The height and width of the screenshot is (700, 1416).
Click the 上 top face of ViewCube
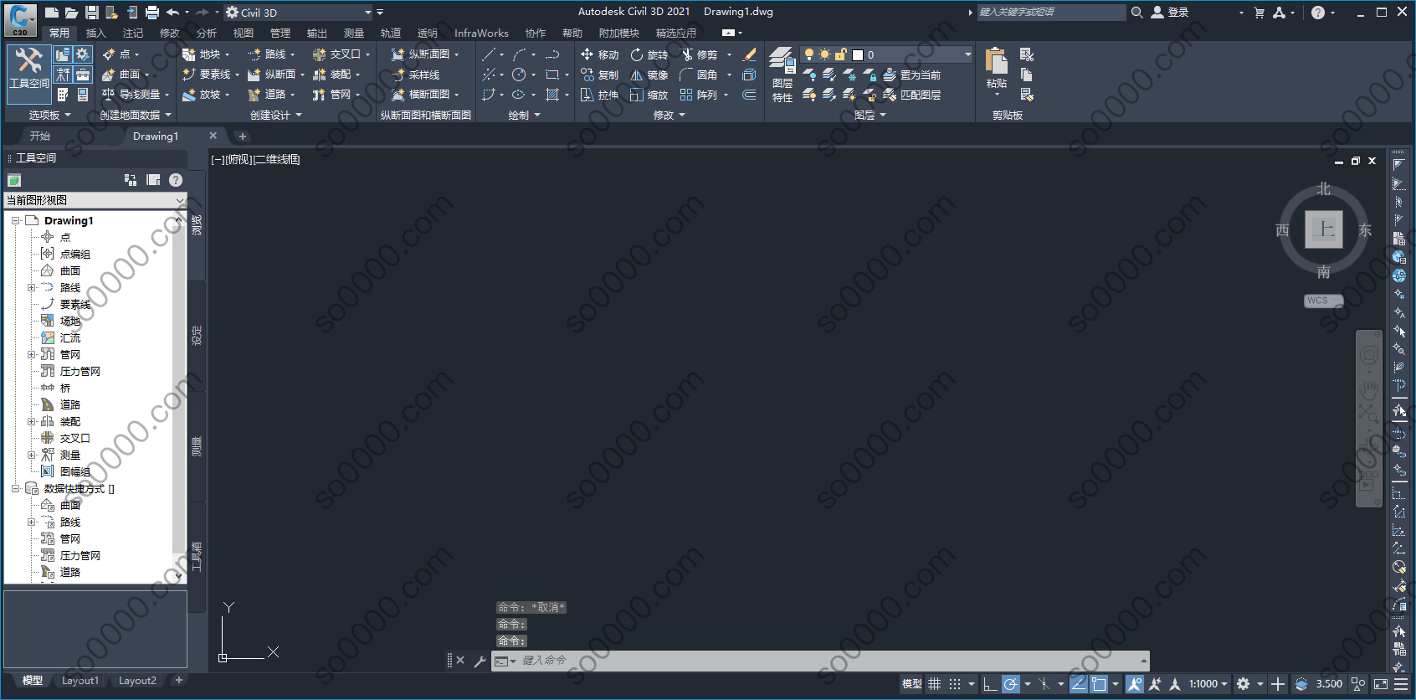(x=1324, y=229)
